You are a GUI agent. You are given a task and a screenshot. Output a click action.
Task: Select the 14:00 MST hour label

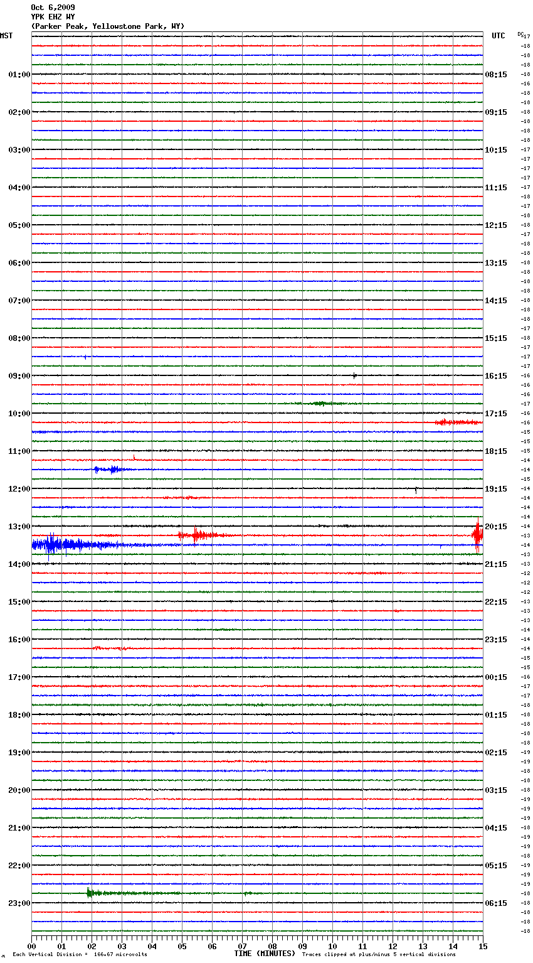19,564
